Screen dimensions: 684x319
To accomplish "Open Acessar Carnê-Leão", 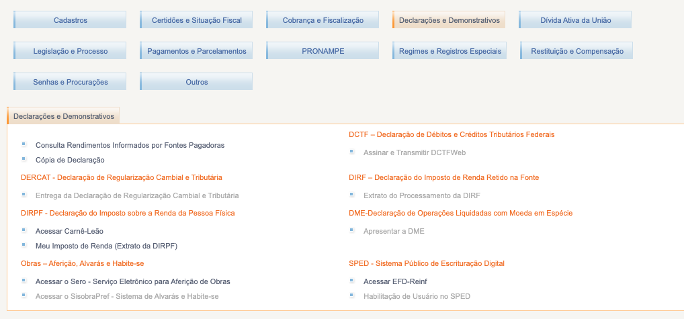I will pyautogui.click(x=69, y=231).
